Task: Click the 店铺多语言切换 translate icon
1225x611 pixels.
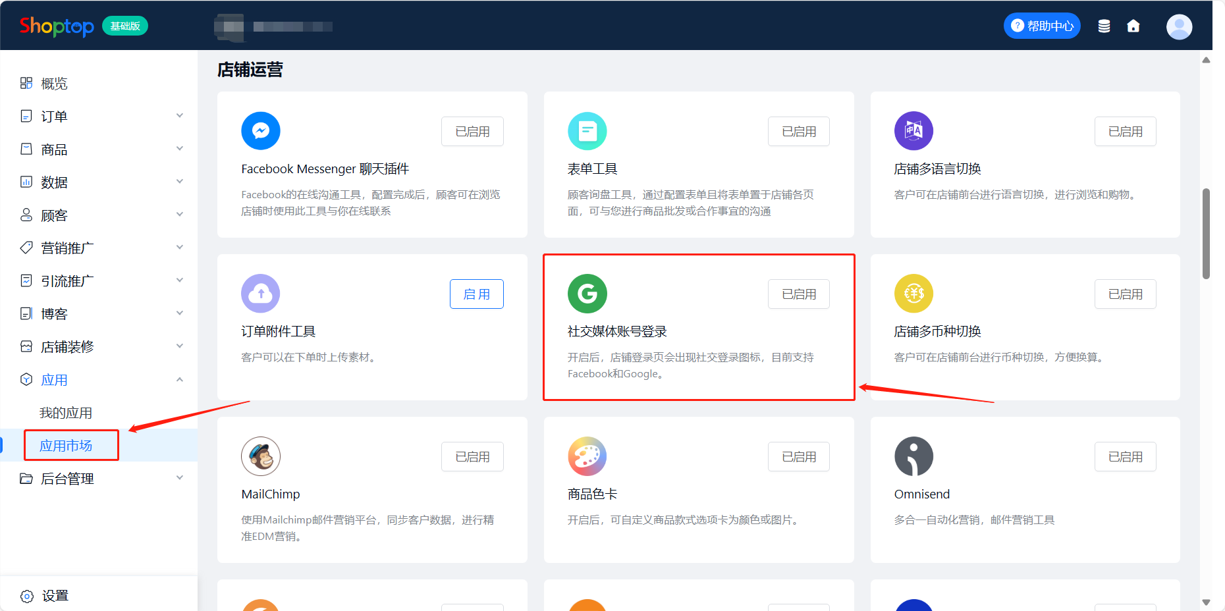Action: [x=913, y=131]
